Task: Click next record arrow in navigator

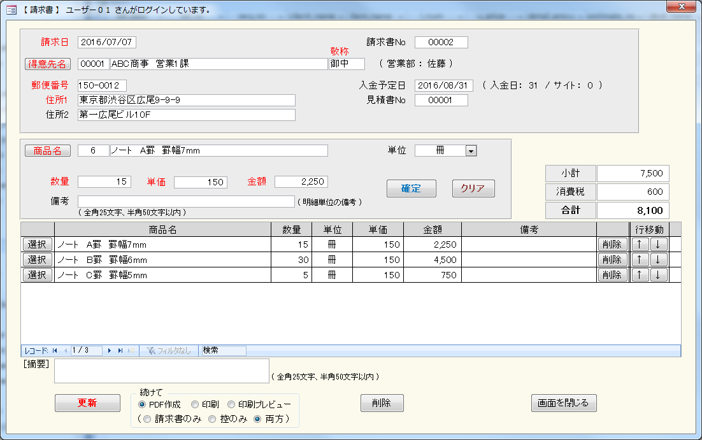Action: (110, 351)
